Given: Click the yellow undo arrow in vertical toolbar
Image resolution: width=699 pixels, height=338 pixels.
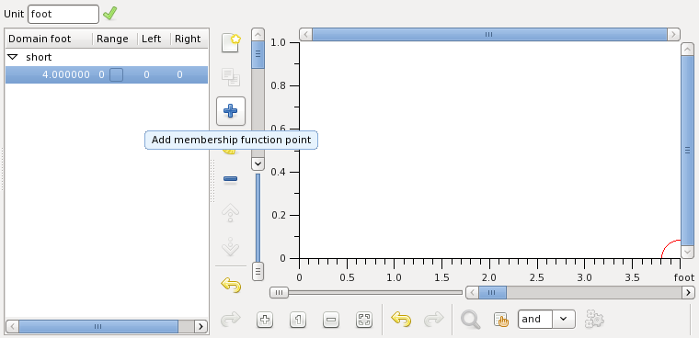Looking at the screenshot, I should click(x=231, y=285).
